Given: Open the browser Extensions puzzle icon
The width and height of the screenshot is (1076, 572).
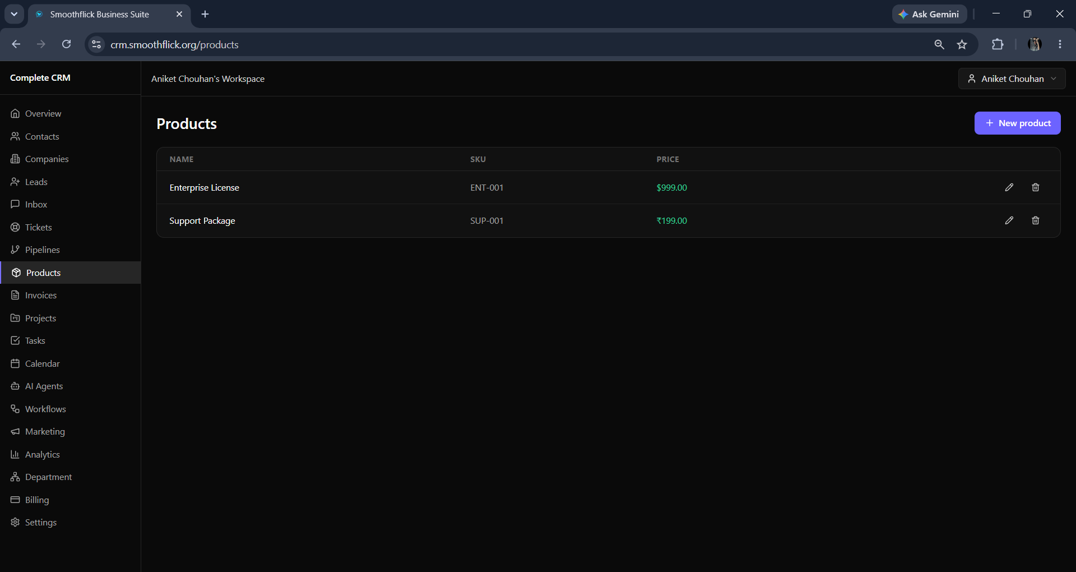Looking at the screenshot, I should tap(998, 44).
